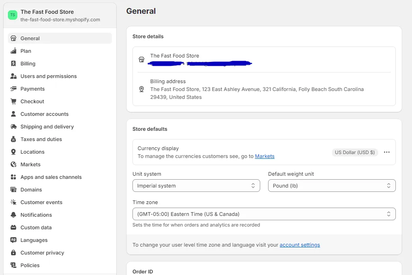Image resolution: width=412 pixels, height=275 pixels.
Task: Open Payments settings
Action: pyautogui.click(x=60, y=89)
